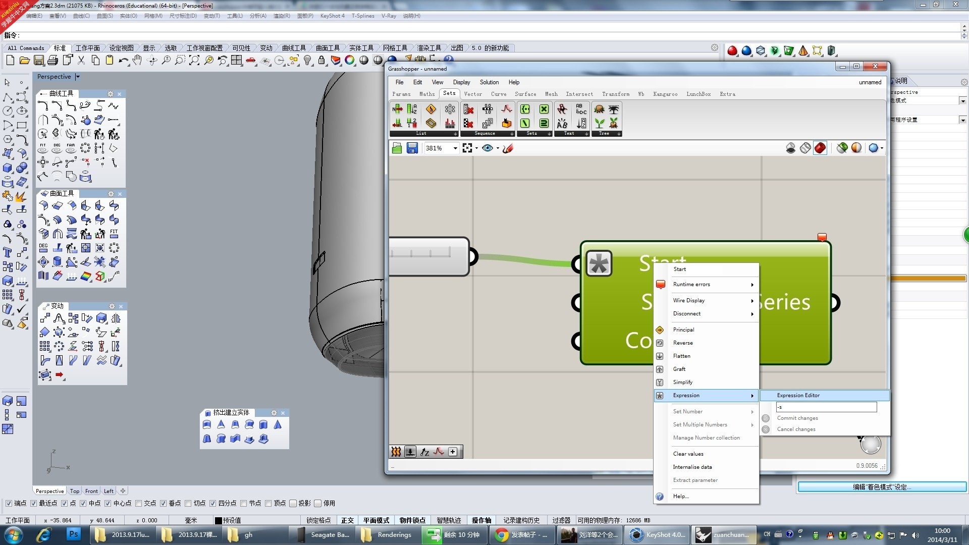The image size is (969, 545).
Task: Open file using the folder icon
Action: pos(24,61)
